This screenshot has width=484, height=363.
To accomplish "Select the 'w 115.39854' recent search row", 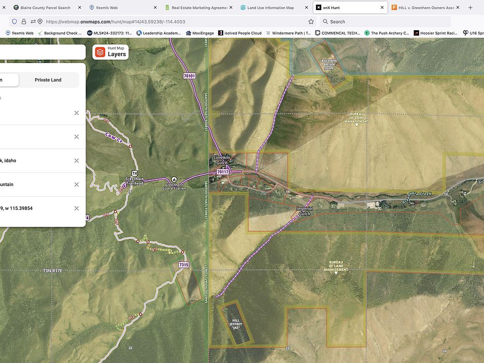I will tap(42, 208).
